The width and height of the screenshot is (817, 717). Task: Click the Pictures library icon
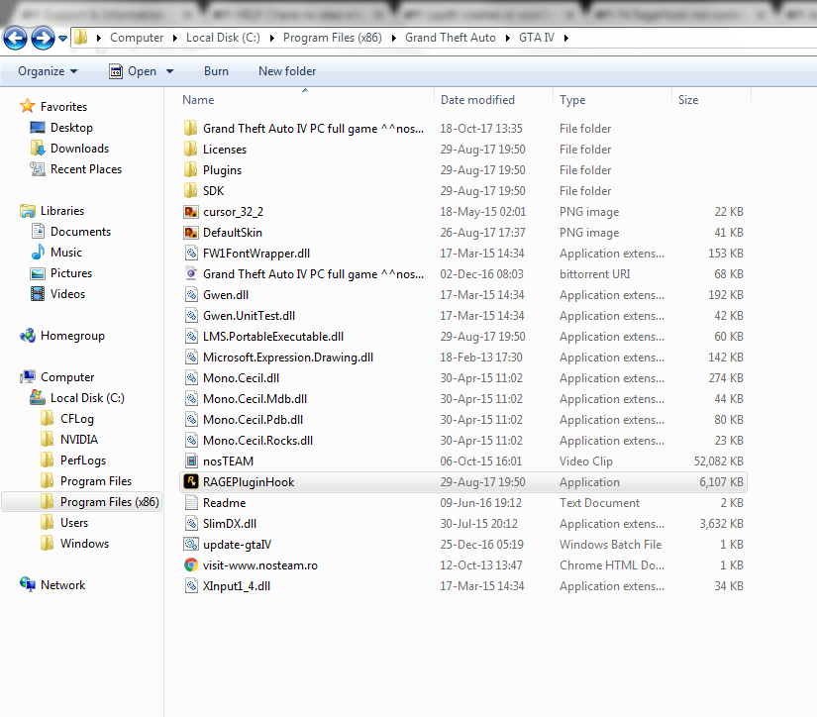click(38, 273)
